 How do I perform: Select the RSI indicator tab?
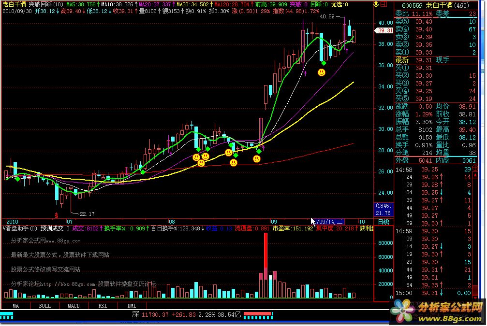(x=103, y=306)
